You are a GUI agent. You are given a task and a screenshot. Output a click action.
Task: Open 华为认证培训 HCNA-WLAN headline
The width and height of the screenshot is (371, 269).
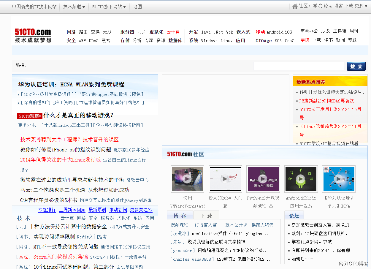click(71, 84)
